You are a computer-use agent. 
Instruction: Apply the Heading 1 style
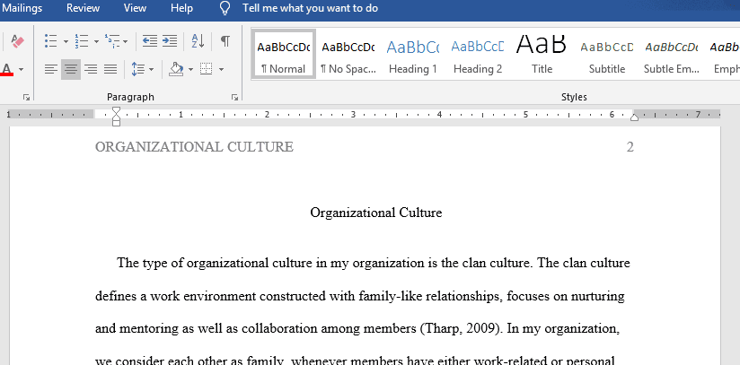coord(413,53)
